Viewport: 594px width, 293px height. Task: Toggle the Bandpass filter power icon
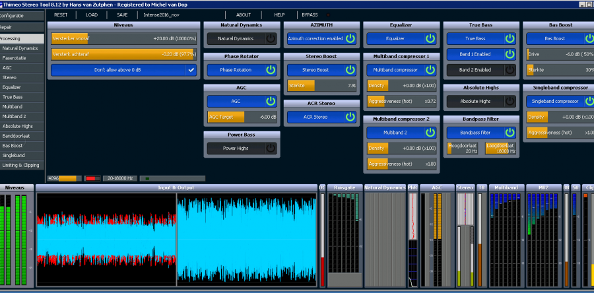pyautogui.click(x=510, y=133)
